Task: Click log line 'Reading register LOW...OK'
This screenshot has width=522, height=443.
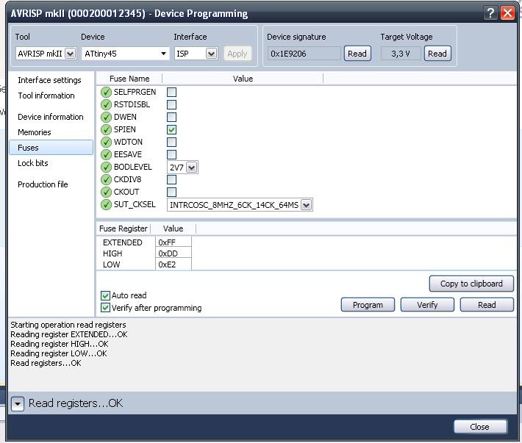Action: pyautogui.click(x=59, y=353)
